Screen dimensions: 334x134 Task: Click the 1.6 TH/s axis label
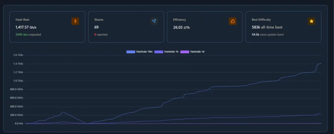pyautogui.click(x=18, y=55)
